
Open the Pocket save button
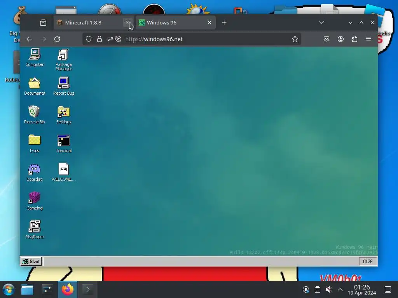click(326, 39)
